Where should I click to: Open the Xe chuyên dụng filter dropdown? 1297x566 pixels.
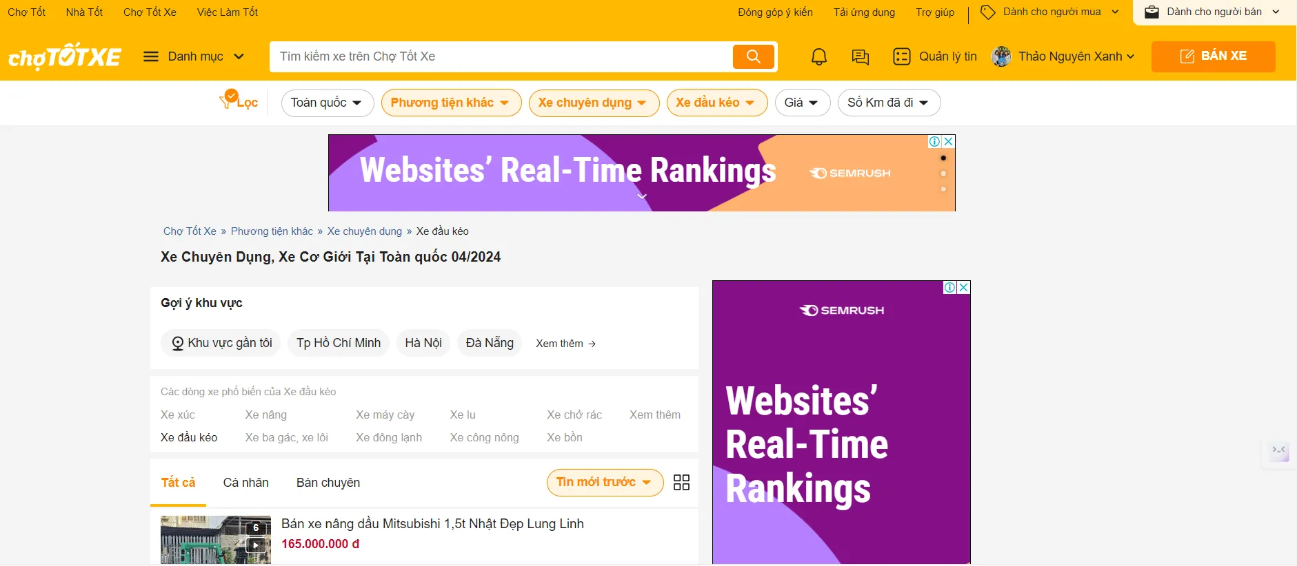pyautogui.click(x=594, y=103)
